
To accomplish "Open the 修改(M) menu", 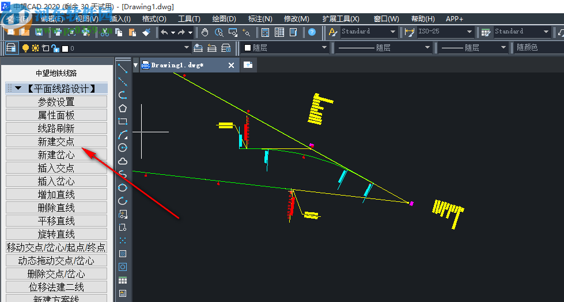I will pos(296,18).
